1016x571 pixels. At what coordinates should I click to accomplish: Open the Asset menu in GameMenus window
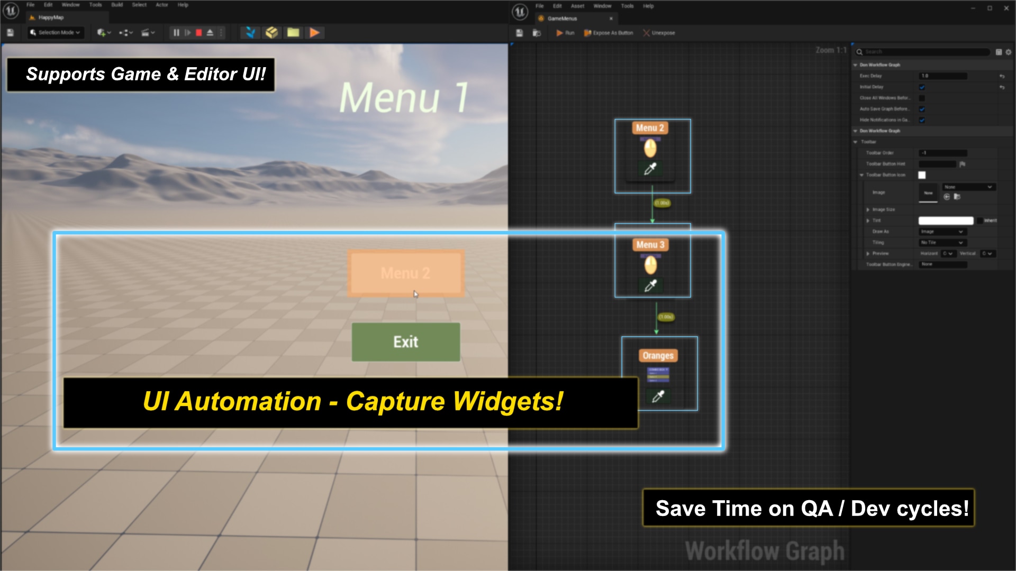pyautogui.click(x=577, y=6)
